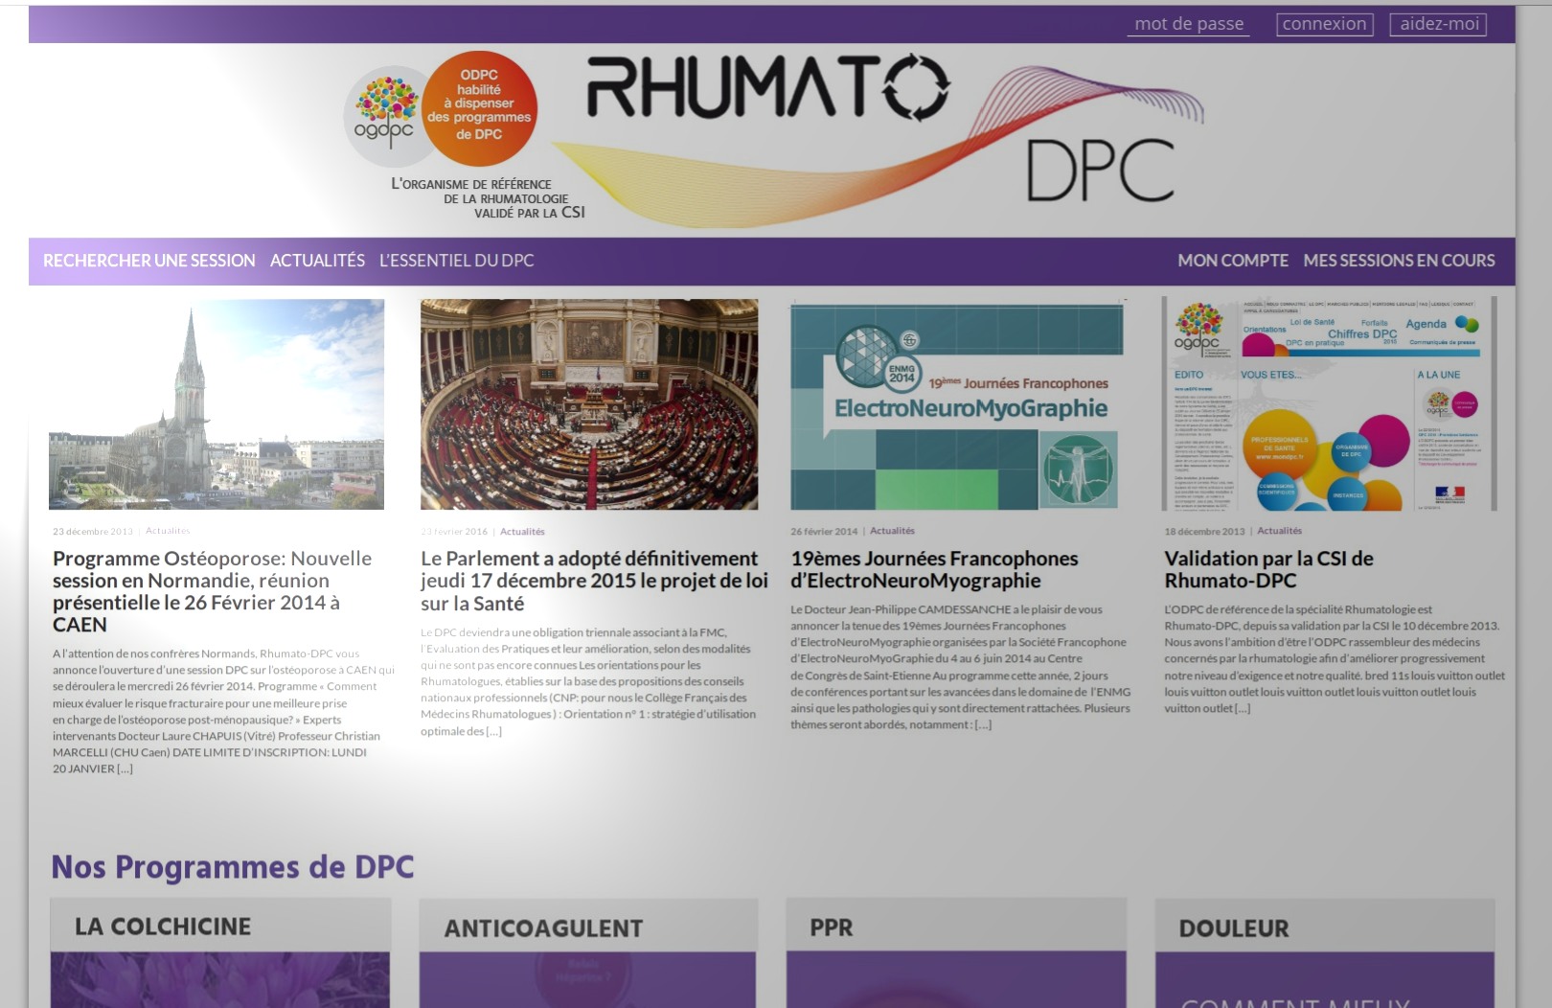This screenshot has width=1552, height=1008.
Task: Open Rechercher une session menu
Action: coord(149,261)
